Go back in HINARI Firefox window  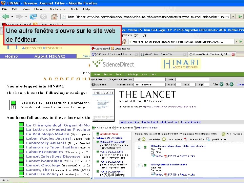click(x=5, y=17)
